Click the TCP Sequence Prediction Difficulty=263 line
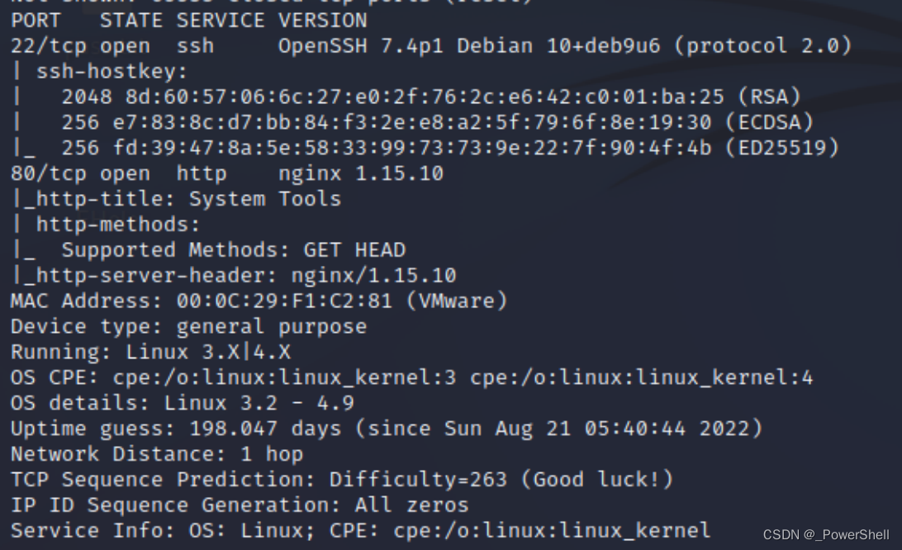902x550 pixels. (342, 479)
